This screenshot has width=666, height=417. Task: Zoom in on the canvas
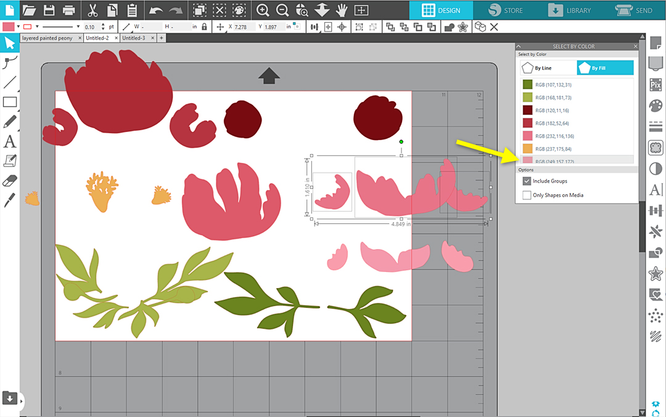(263, 10)
